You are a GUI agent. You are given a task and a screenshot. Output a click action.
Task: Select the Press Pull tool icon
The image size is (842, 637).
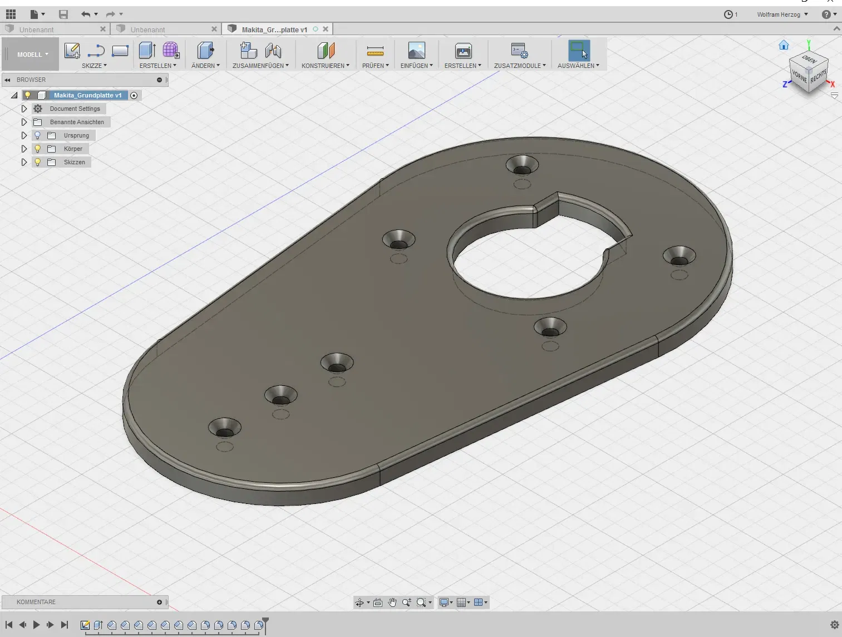click(x=205, y=51)
